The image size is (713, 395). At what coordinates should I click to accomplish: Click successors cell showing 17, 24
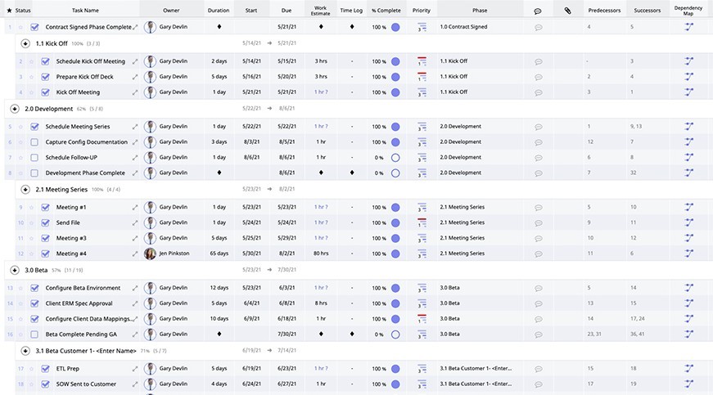click(x=638, y=319)
